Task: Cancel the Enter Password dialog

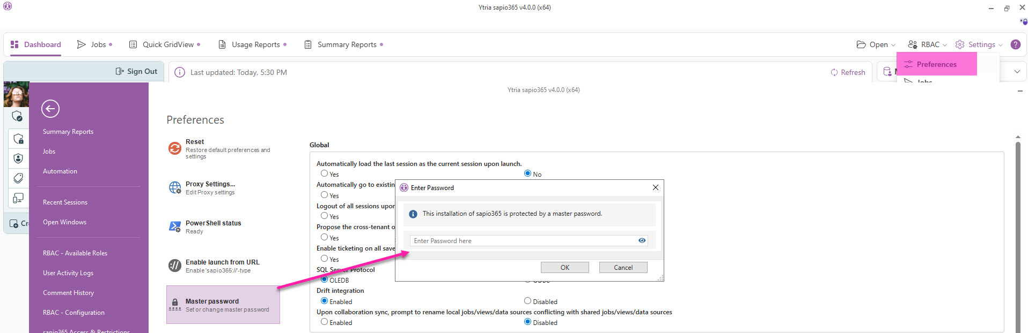Action: pos(623,268)
